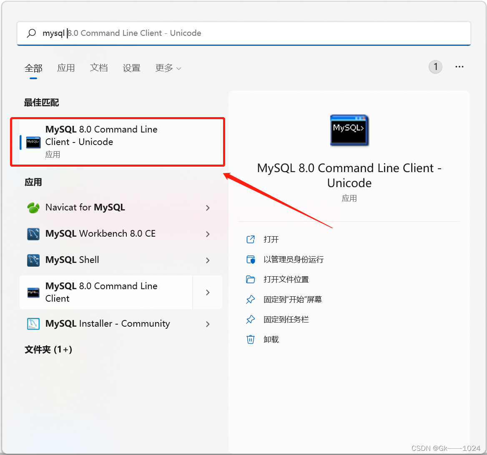Click the folder icon for file location
This screenshot has height=455, width=487.
251,279
